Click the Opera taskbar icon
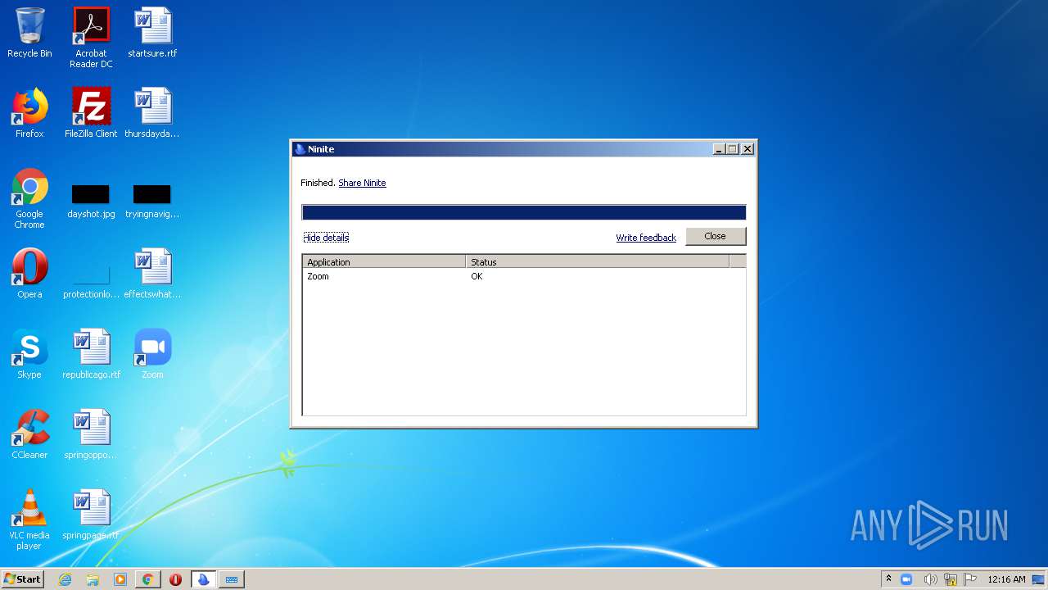Viewport: 1048px width, 590px height. click(x=175, y=579)
